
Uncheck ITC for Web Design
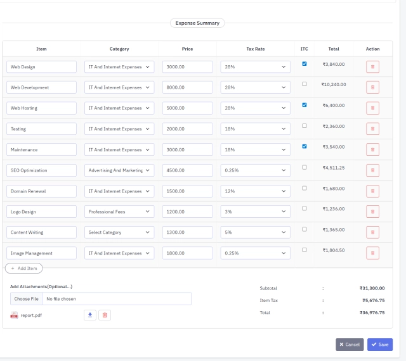304,63
